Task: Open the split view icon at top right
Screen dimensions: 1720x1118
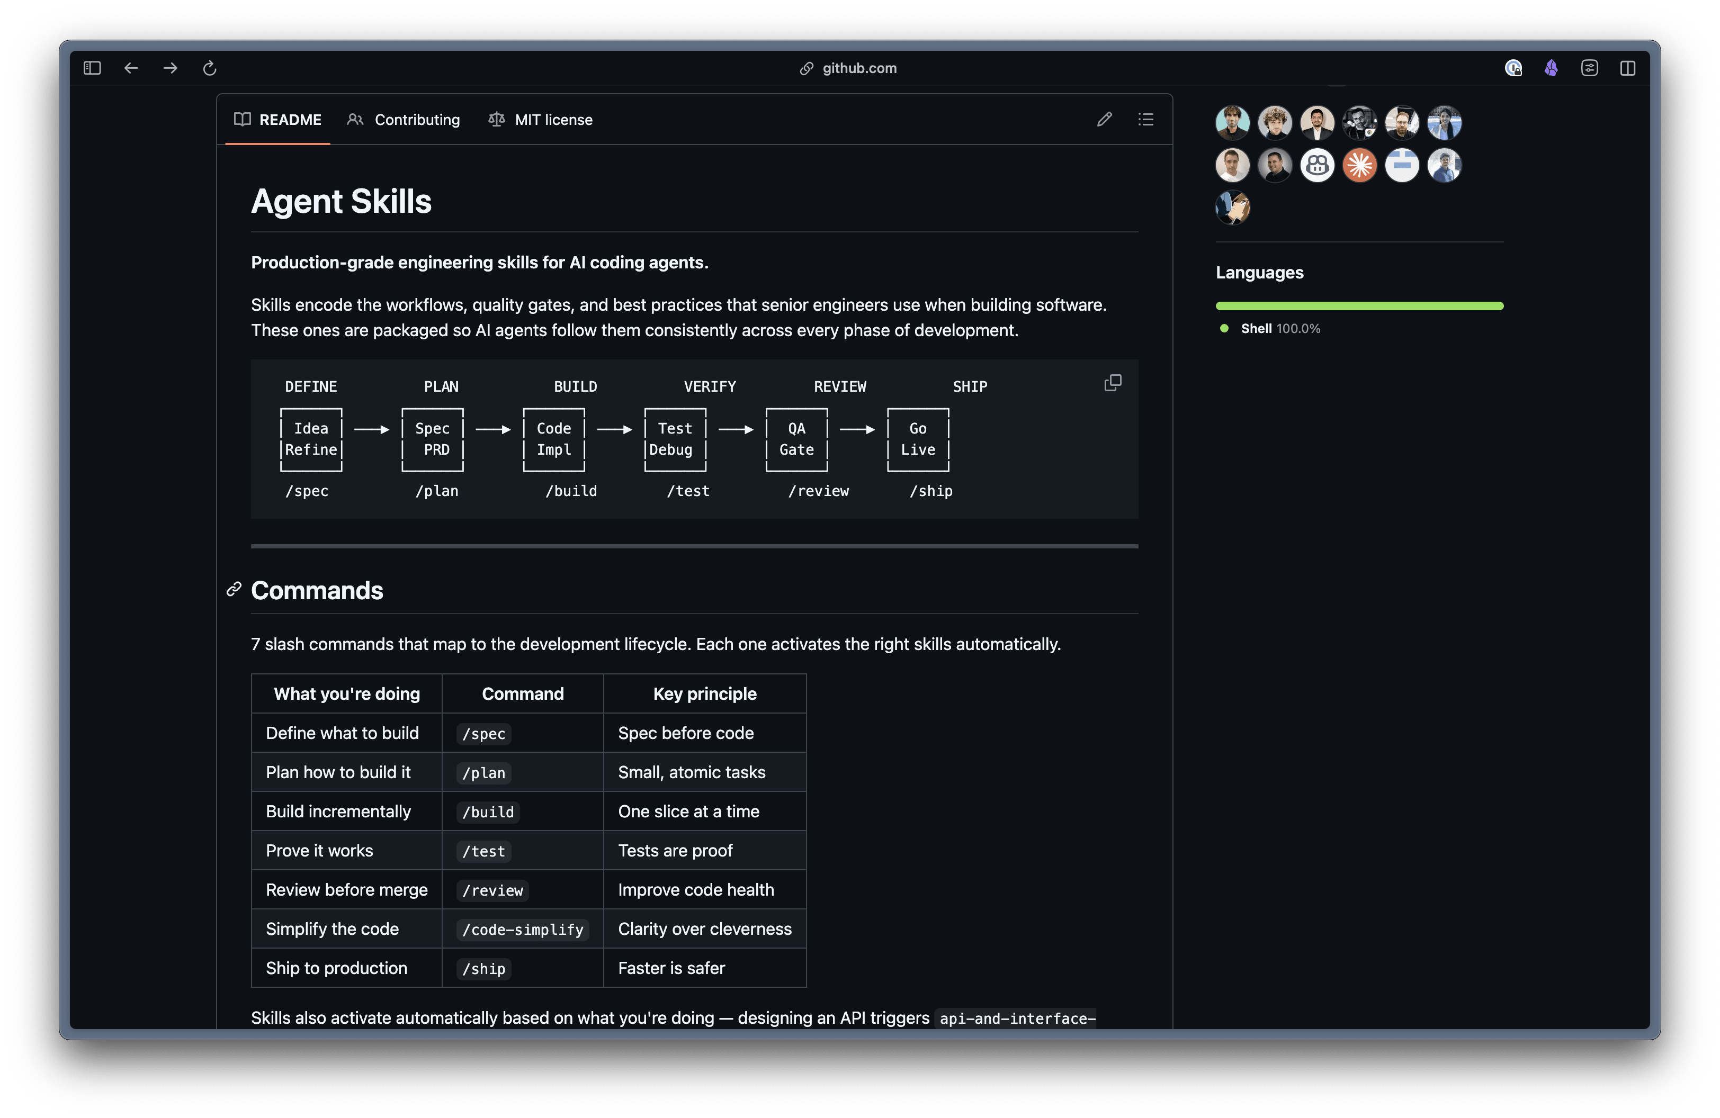Action: [x=1627, y=68]
